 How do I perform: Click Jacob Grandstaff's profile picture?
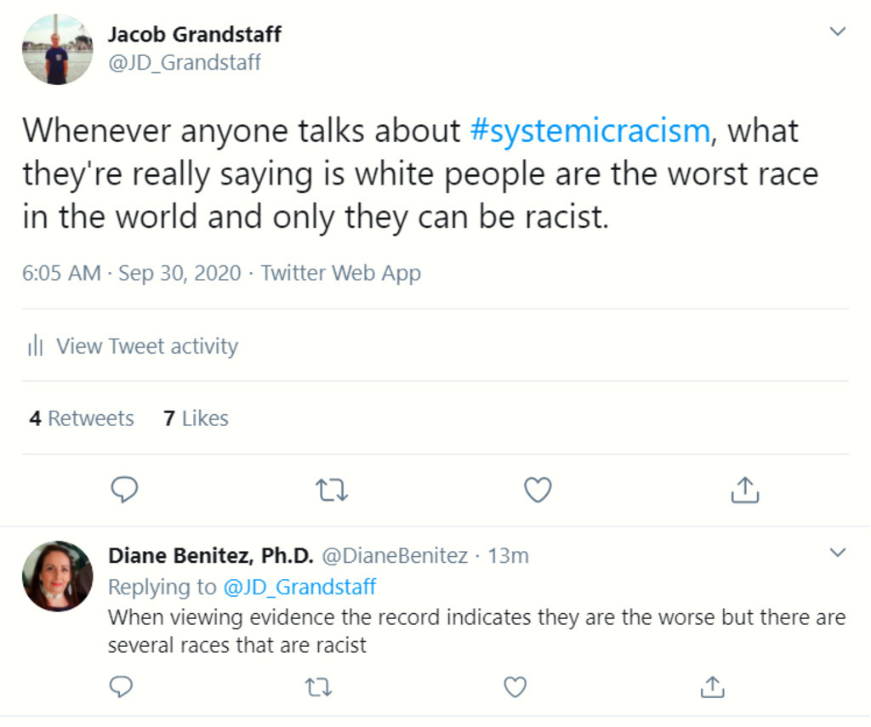[x=57, y=49]
